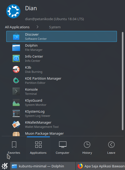Click the KDE Partition Manager title
This screenshot has width=125, height=170.
coord(43,79)
